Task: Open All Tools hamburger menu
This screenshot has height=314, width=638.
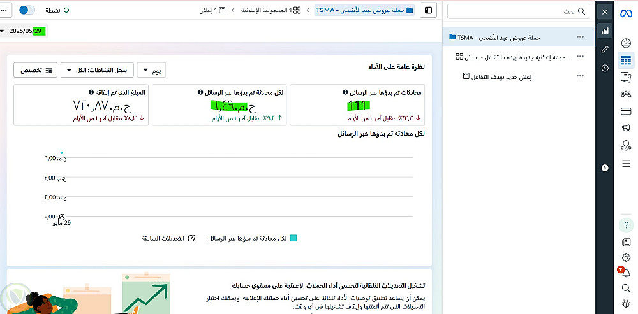Action: click(626, 163)
